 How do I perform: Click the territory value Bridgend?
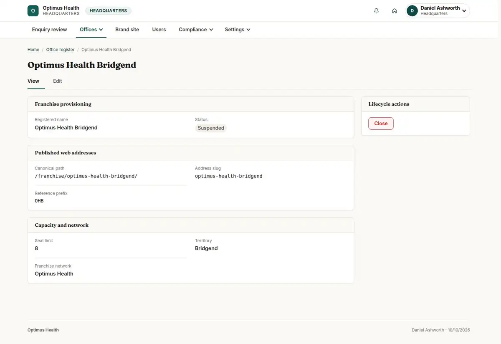click(206, 248)
